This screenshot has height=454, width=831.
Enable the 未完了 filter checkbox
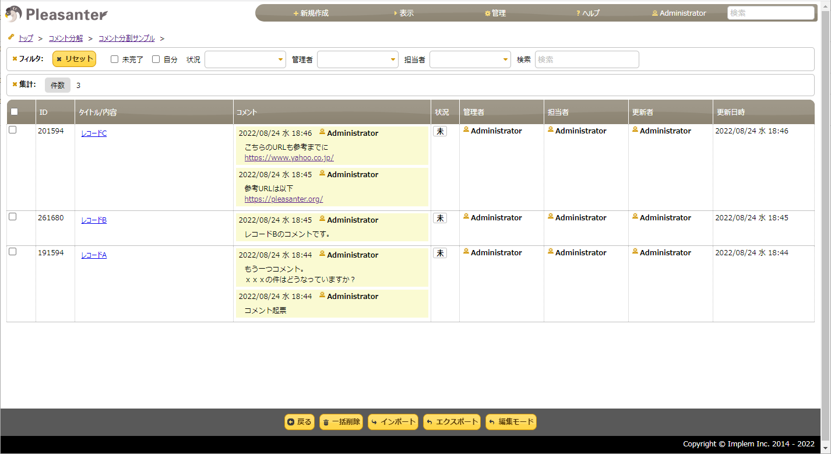(x=114, y=59)
